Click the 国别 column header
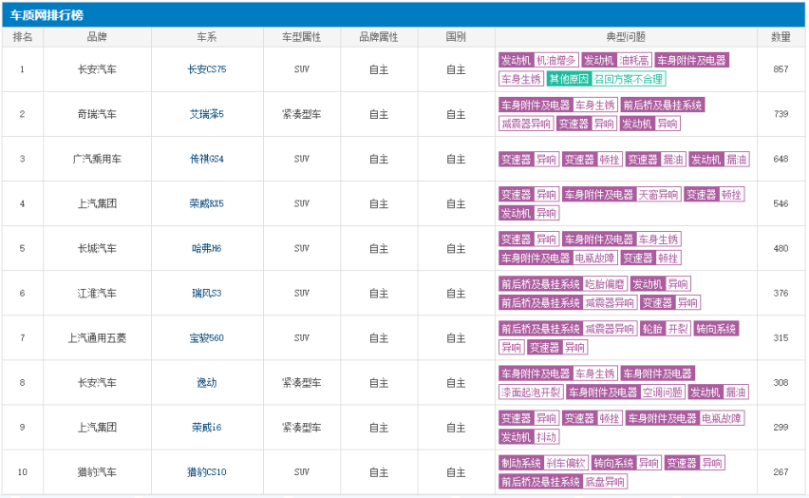 click(x=456, y=37)
